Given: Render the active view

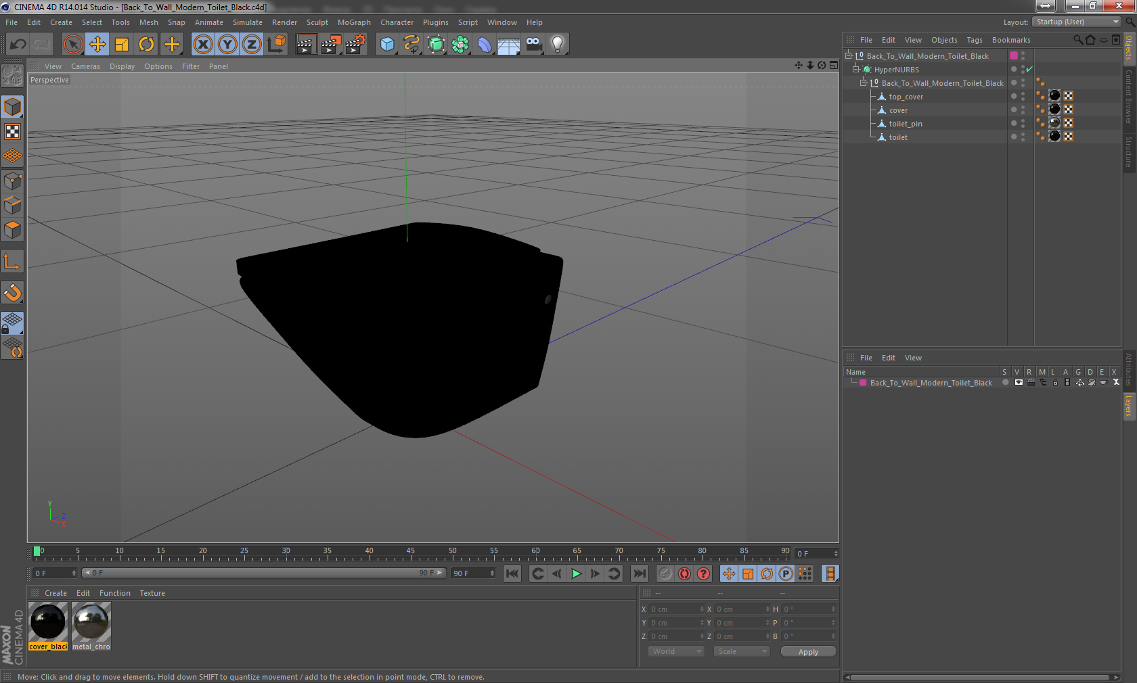Looking at the screenshot, I should pyautogui.click(x=306, y=45).
